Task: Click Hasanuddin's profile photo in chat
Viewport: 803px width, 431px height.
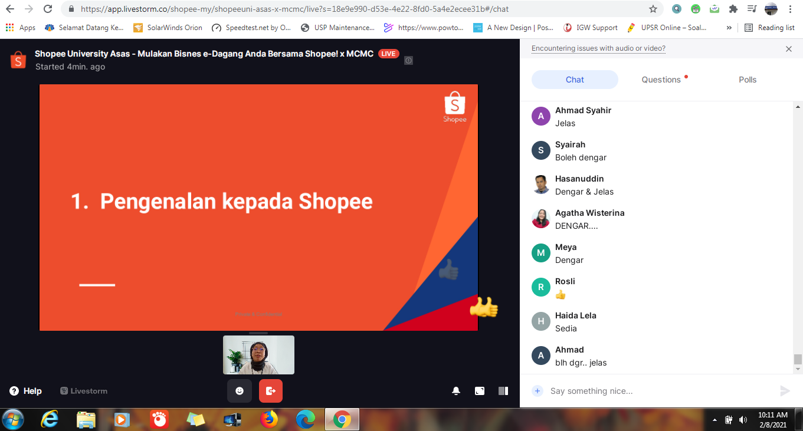Action: coord(541,185)
